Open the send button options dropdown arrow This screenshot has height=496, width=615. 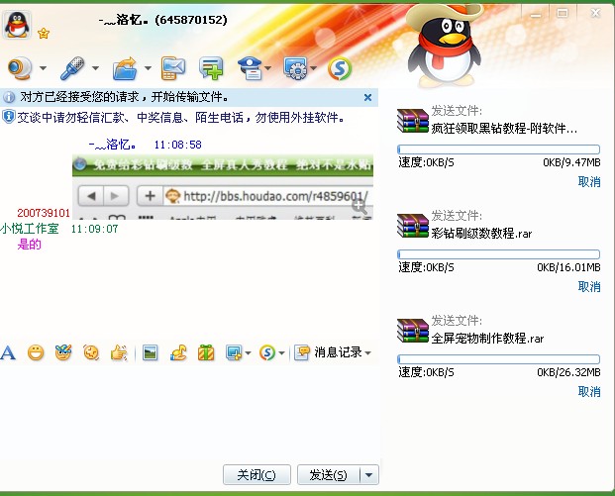click(369, 475)
